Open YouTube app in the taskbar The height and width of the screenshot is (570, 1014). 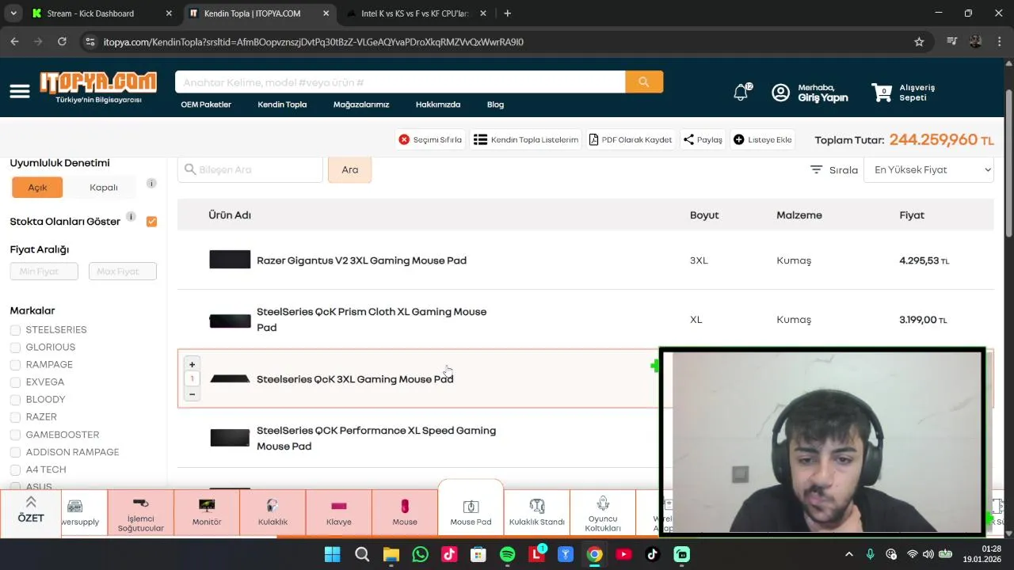click(x=623, y=555)
